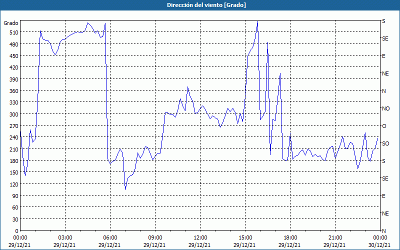Pick the '29/12/21' date under 09:00

pyautogui.click(x=154, y=245)
